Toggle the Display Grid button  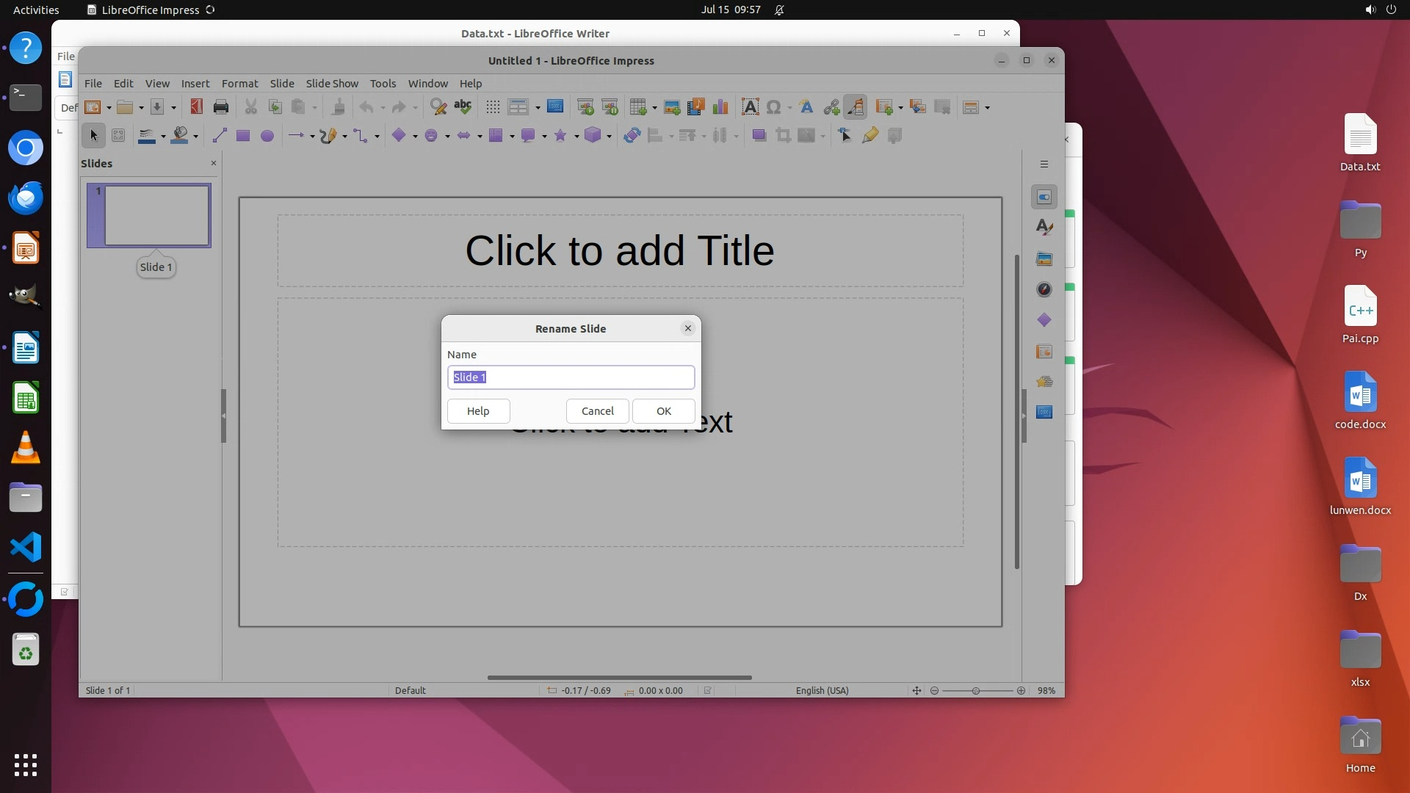(x=493, y=107)
